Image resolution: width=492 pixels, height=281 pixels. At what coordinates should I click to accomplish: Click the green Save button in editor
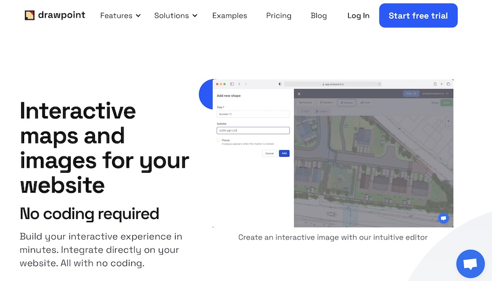[x=447, y=103]
